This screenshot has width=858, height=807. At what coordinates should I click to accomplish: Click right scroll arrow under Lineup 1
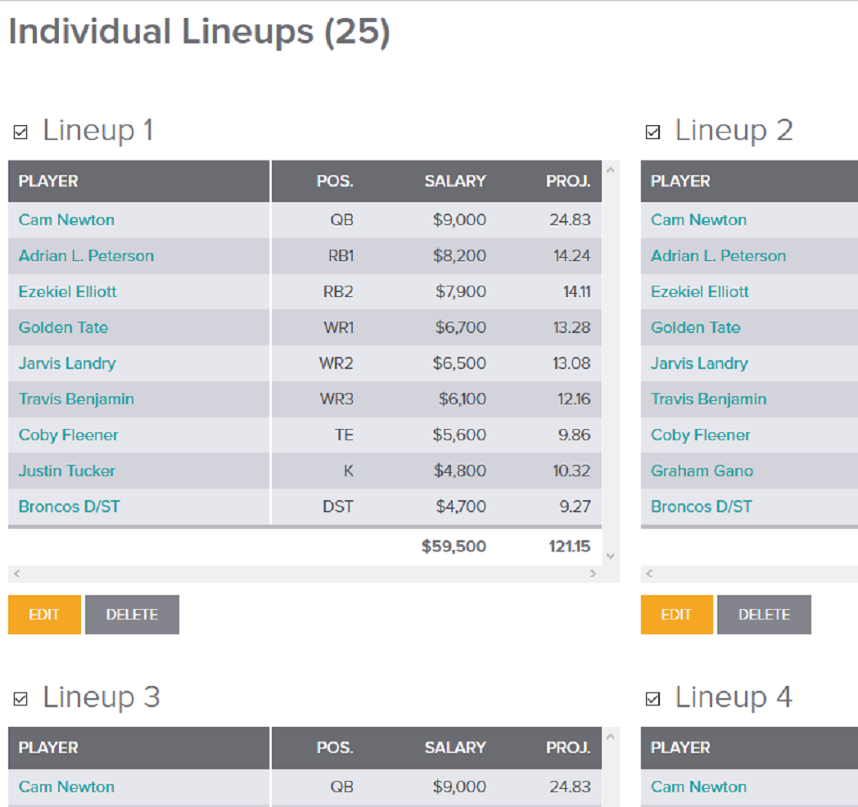tap(594, 575)
